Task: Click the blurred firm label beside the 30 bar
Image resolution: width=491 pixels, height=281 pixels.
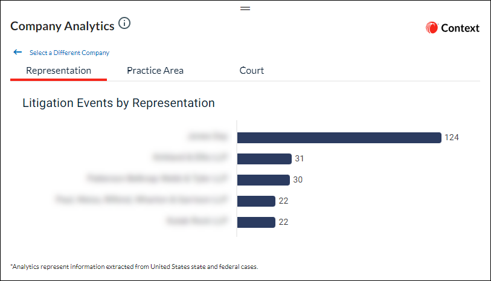Action: point(157,178)
